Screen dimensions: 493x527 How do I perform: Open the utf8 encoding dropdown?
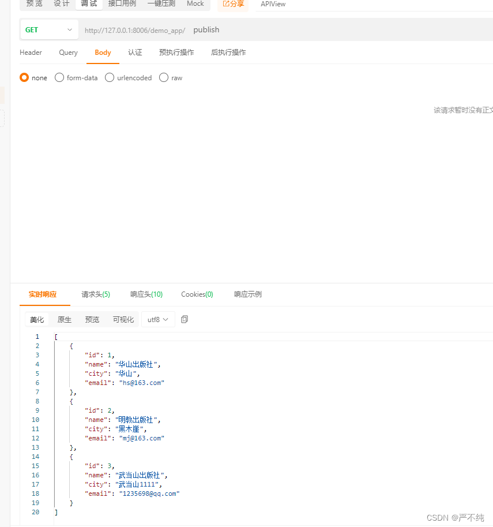158,319
